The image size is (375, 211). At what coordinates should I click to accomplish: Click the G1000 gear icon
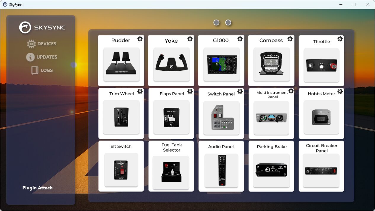[x=240, y=39]
